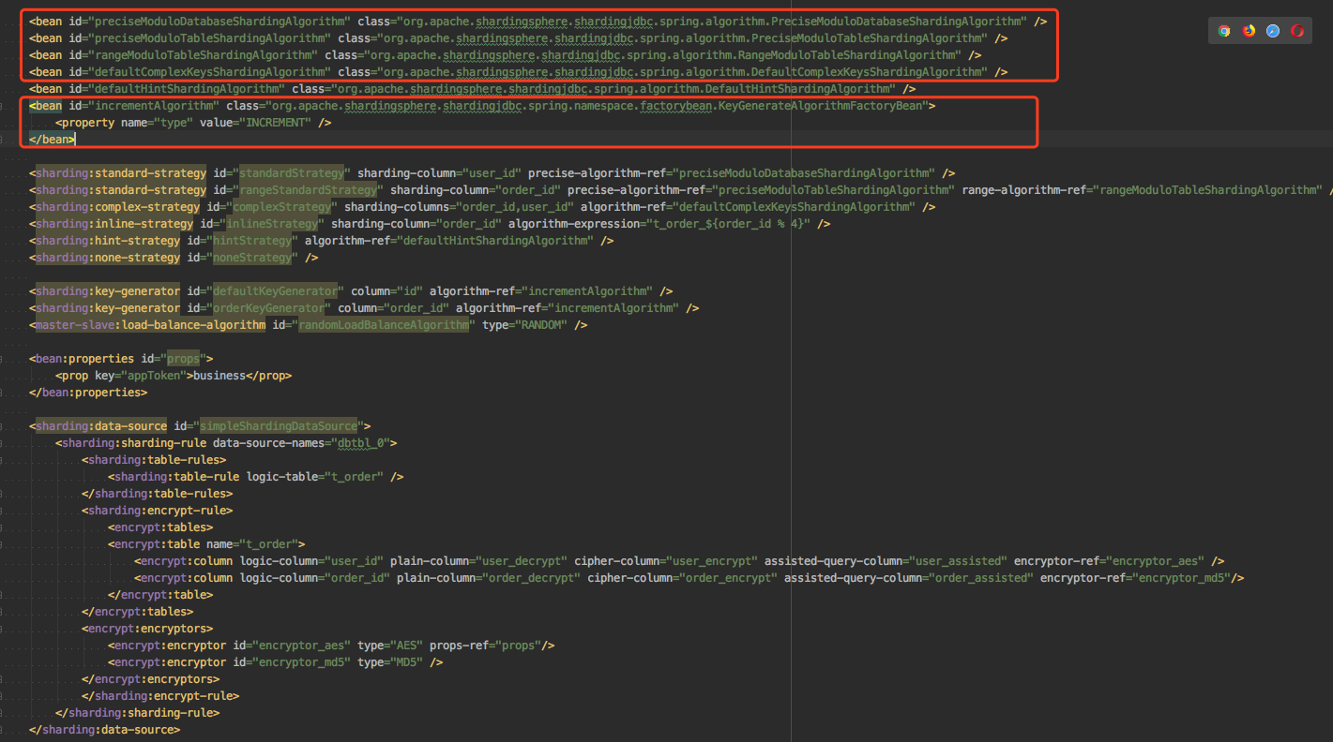The image size is (1333, 742).
Task: Click the "</sharding:data-source>" closing tag
Action: (105, 730)
